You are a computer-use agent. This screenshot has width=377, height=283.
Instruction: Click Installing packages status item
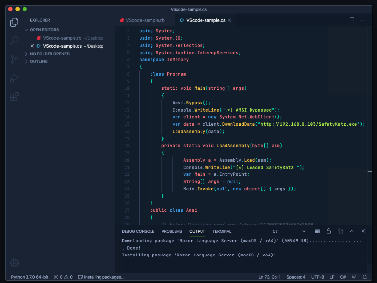[101, 277]
